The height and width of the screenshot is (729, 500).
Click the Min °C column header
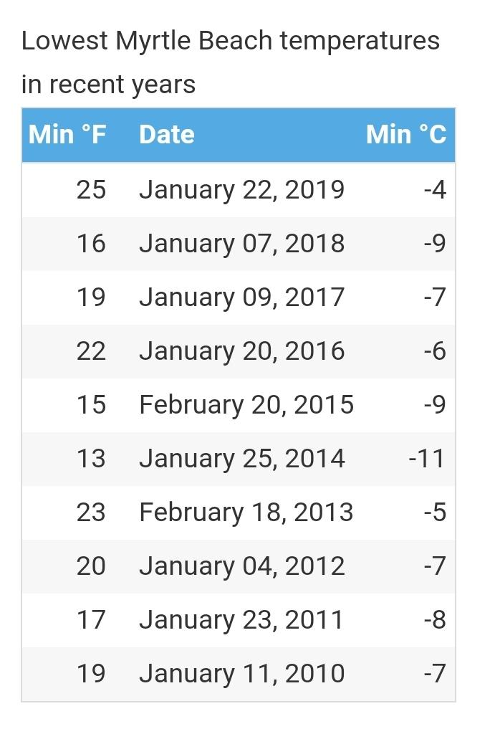click(405, 135)
